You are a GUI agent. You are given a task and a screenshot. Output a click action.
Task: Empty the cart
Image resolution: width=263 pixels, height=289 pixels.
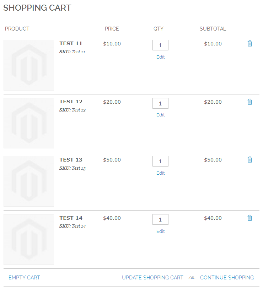tap(25, 278)
